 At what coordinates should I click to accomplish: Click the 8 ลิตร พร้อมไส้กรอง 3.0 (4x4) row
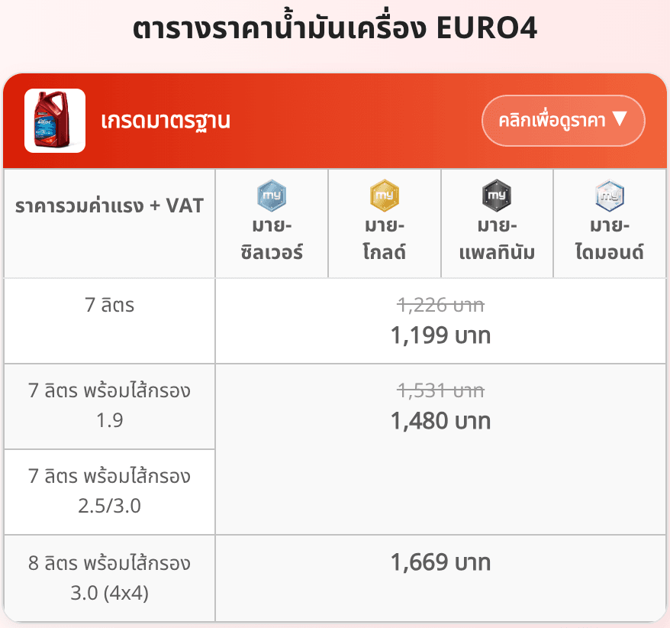[x=110, y=578]
